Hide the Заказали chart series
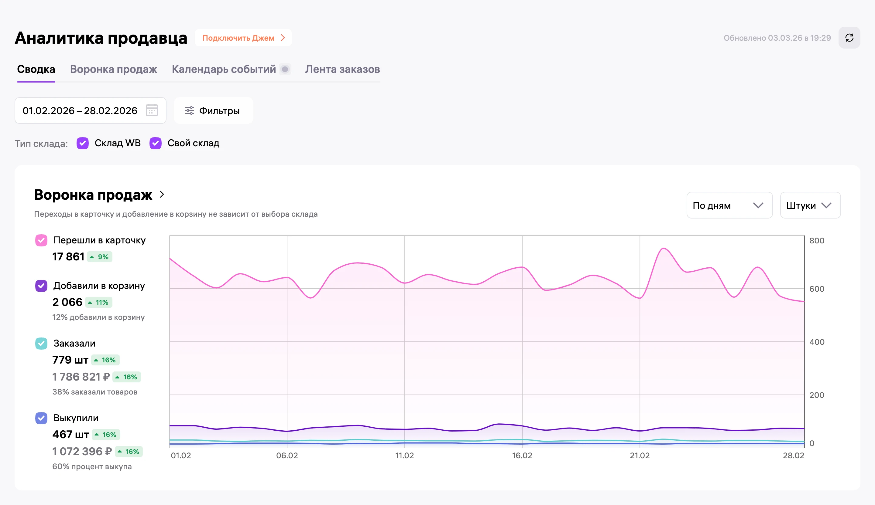The image size is (875, 505). coord(41,343)
